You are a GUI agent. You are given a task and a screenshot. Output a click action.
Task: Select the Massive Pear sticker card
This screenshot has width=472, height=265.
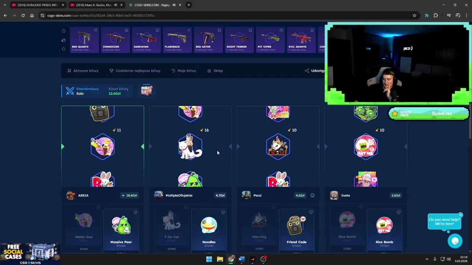pos(121,231)
